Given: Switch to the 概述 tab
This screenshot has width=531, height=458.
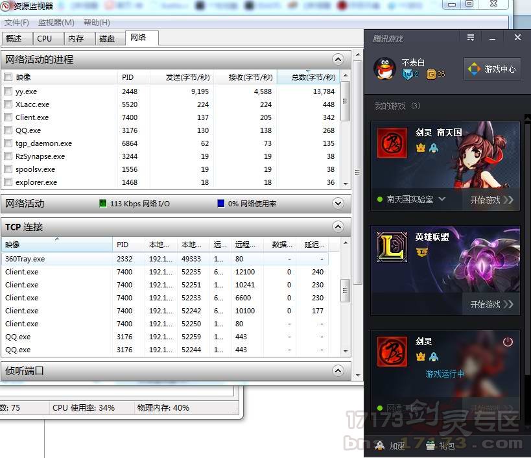Looking at the screenshot, I should coord(18,39).
